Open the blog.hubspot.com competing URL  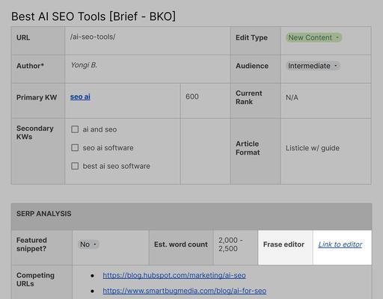click(x=174, y=275)
